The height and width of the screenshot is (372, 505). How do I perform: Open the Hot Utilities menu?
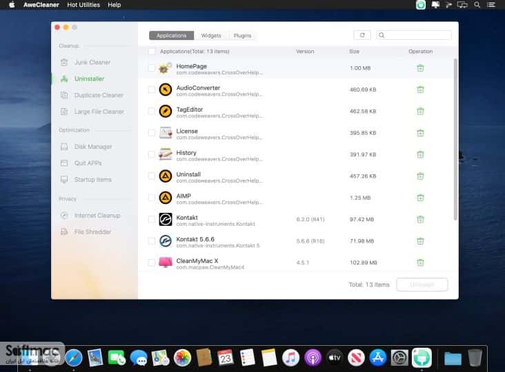click(x=83, y=5)
